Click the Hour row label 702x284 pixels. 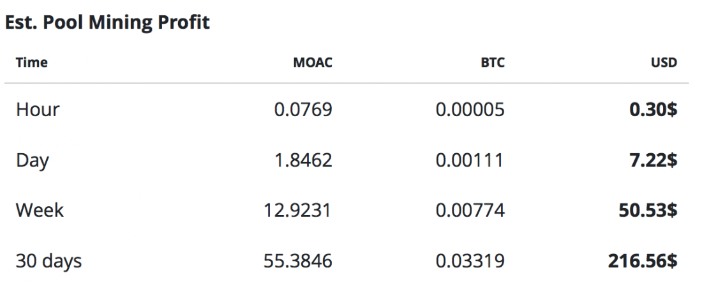pyautogui.click(x=38, y=110)
